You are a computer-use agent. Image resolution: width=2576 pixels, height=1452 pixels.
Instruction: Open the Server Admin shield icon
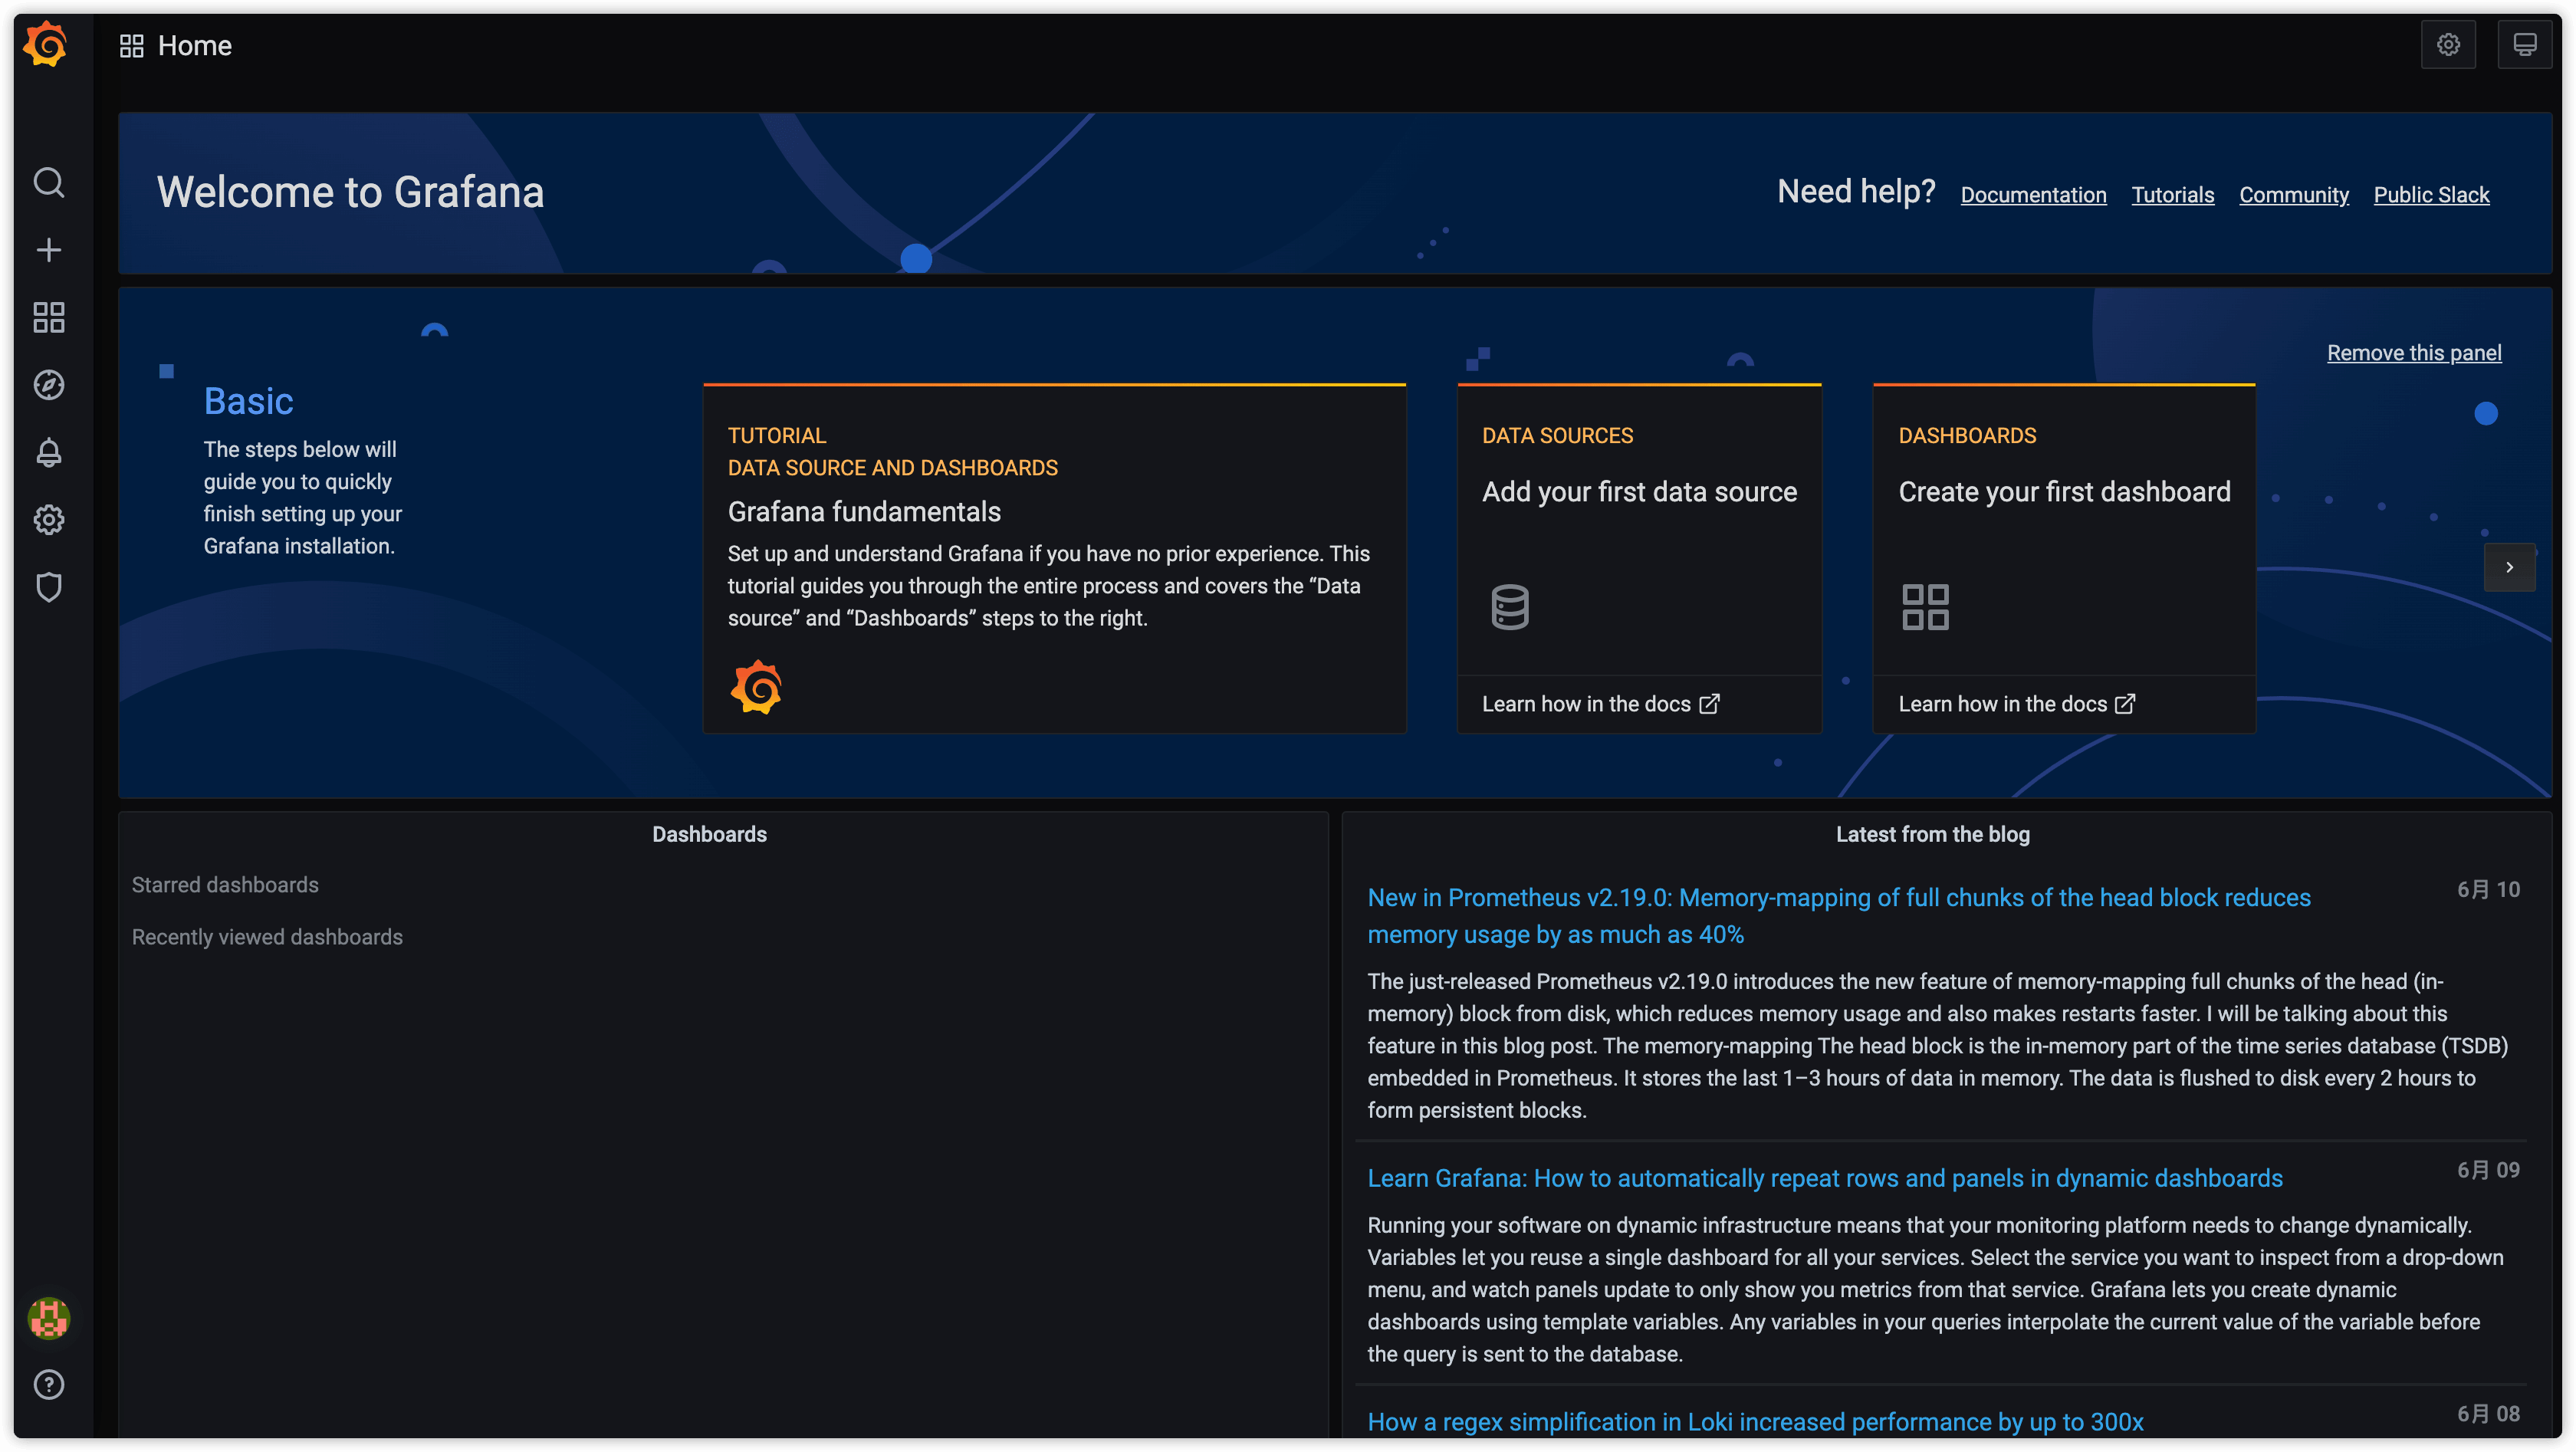[x=49, y=587]
